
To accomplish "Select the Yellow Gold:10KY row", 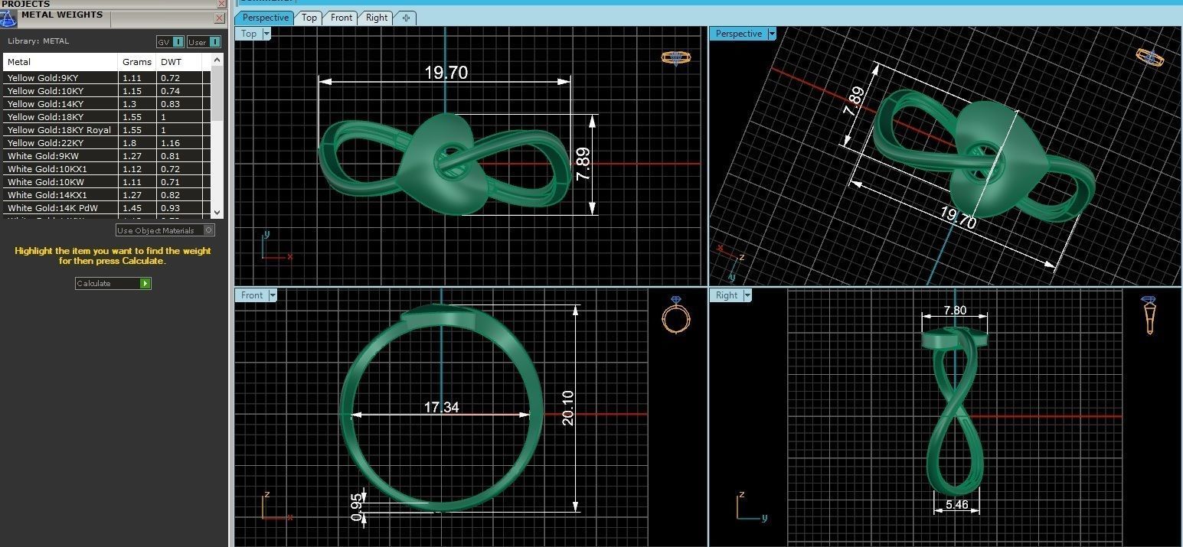I will click(x=106, y=91).
